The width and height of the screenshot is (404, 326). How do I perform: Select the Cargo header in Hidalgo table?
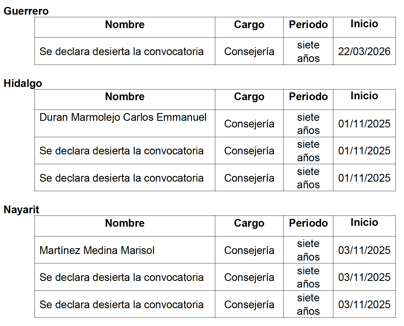click(x=249, y=97)
